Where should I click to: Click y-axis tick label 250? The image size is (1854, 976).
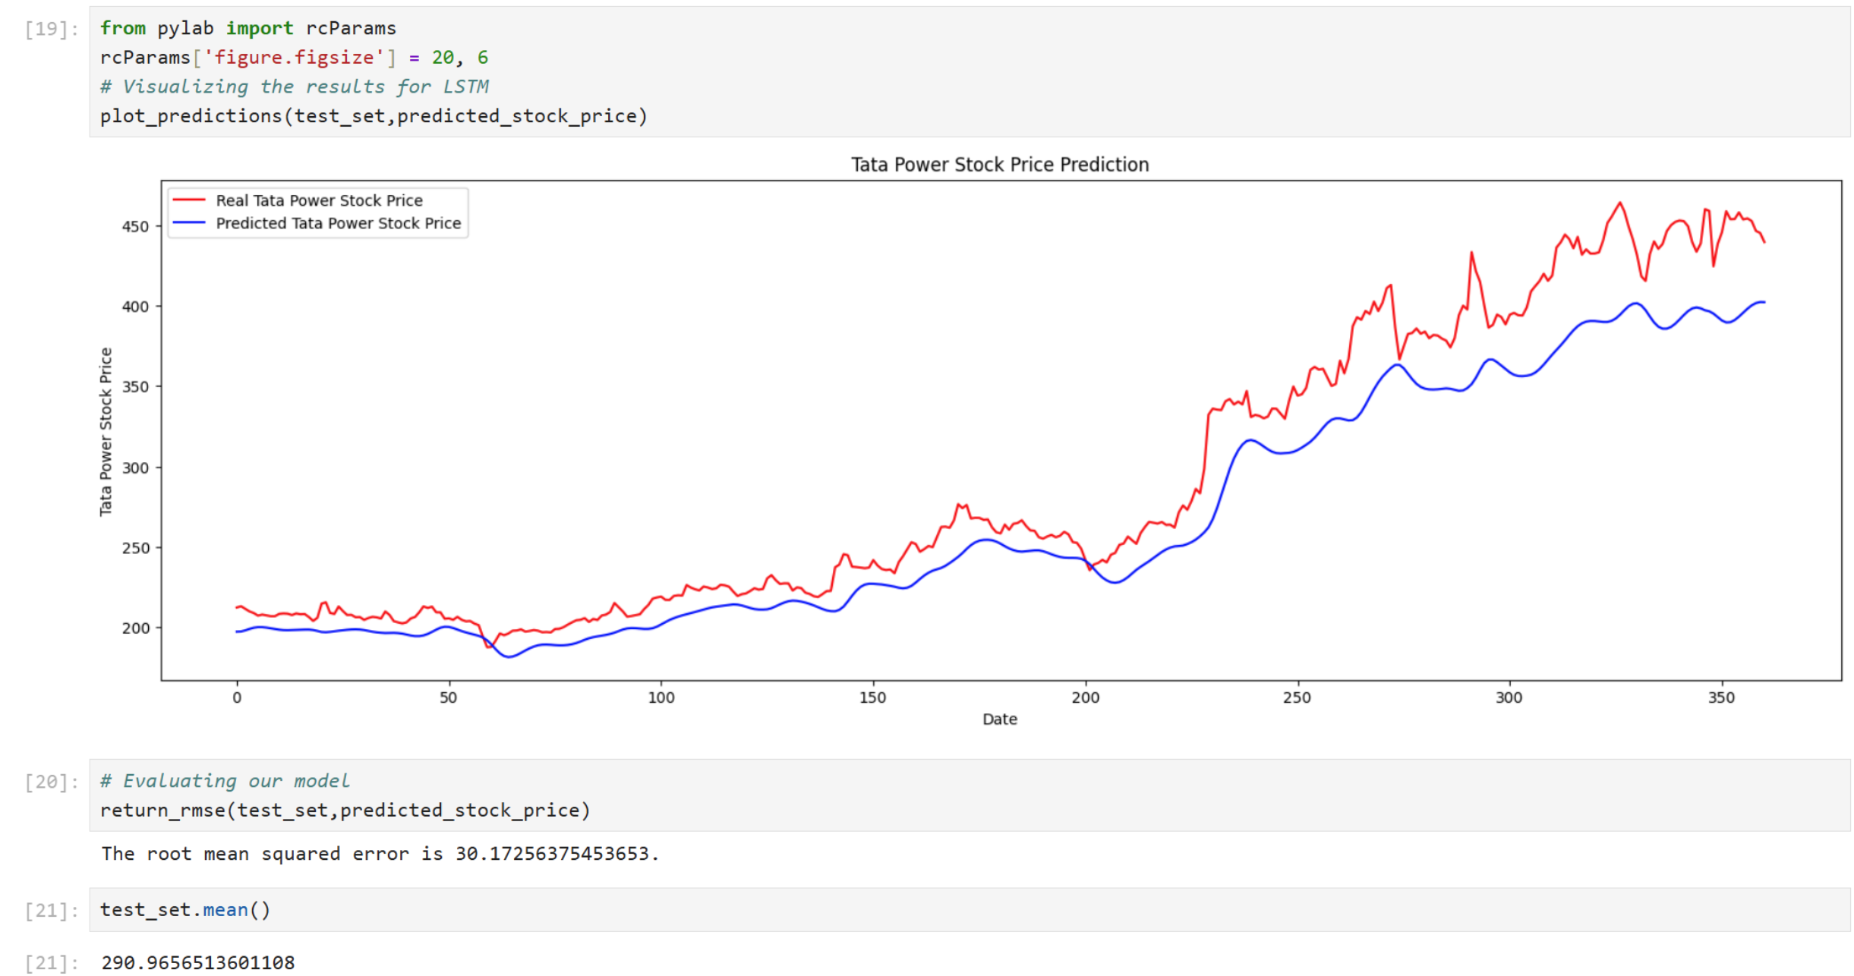coord(135,548)
